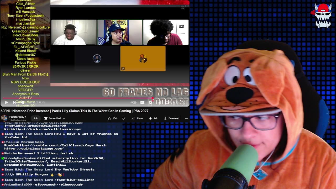
Task: Click the HDR badge on the video
Action: tap(183, 8)
